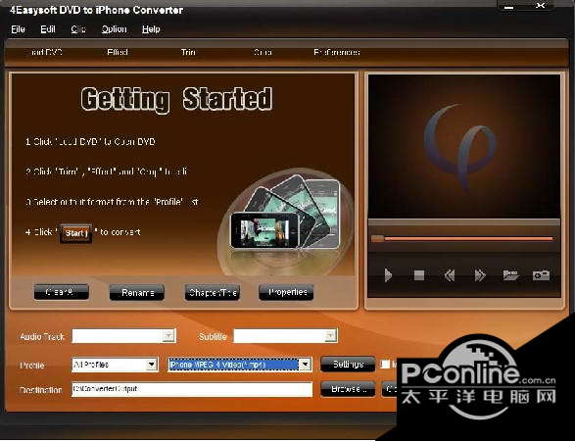Click the Browse... button for destination
This screenshot has width=575, height=441.
pyautogui.click(x=348, y=389)
